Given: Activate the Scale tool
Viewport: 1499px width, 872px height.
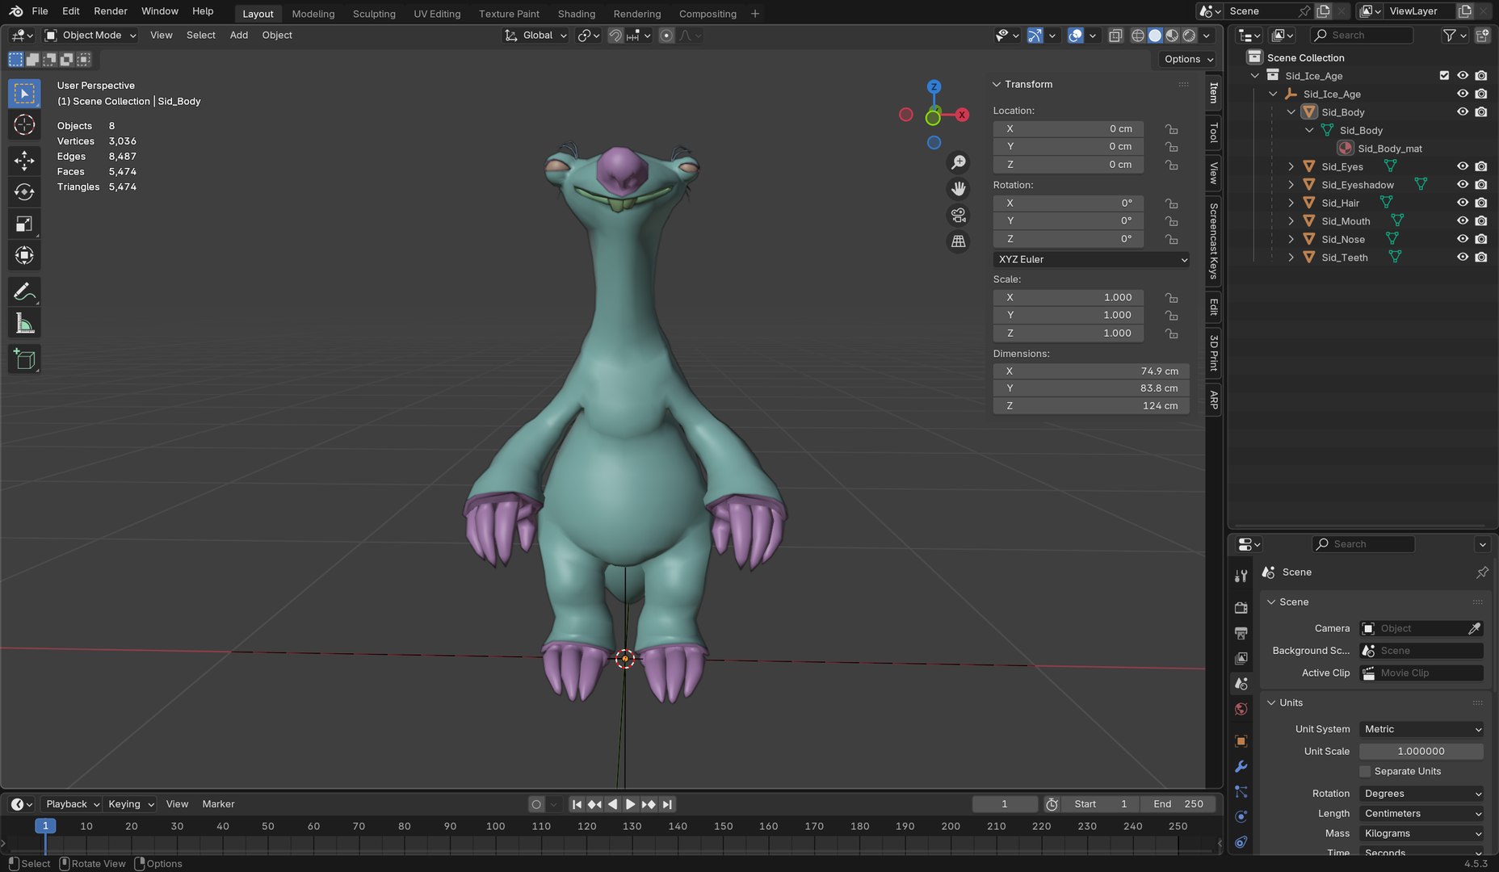Looking at the screenshot, I should (24, 224).
